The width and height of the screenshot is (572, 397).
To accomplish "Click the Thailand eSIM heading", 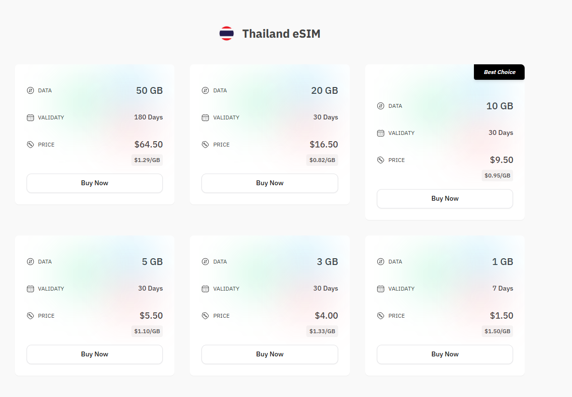I will (x=281, y=33).
